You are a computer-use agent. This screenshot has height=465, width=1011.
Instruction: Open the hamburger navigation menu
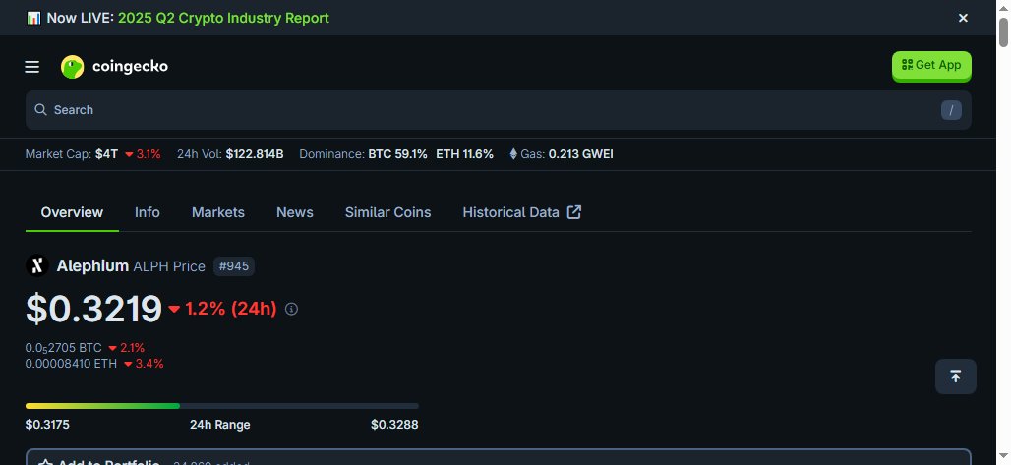coord(32,67)
